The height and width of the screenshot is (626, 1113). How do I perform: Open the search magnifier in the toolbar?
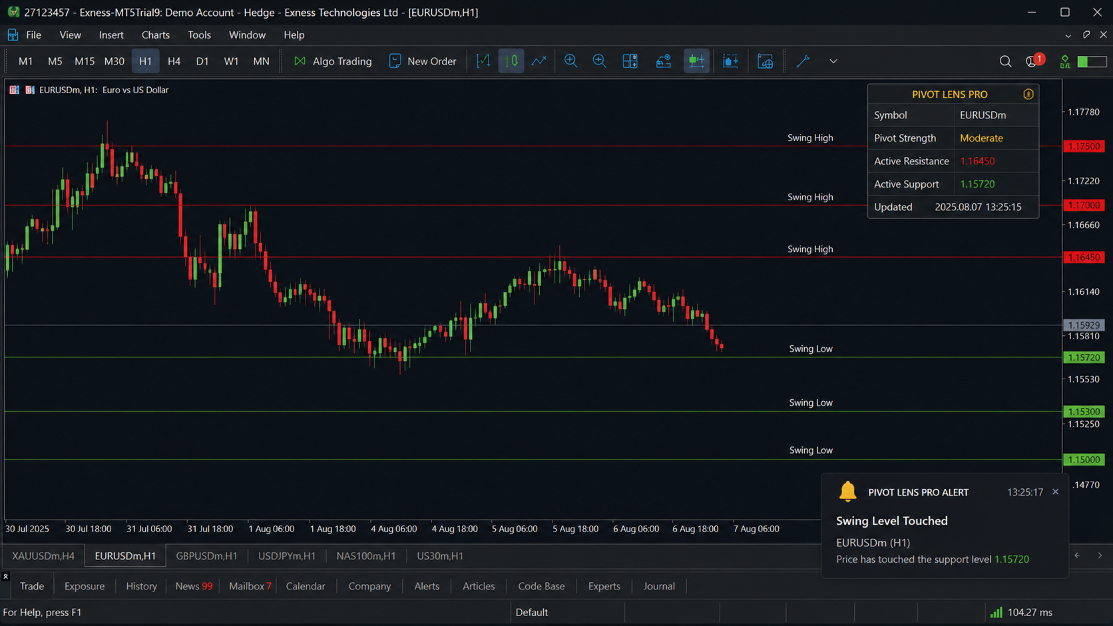(1005, 61)
